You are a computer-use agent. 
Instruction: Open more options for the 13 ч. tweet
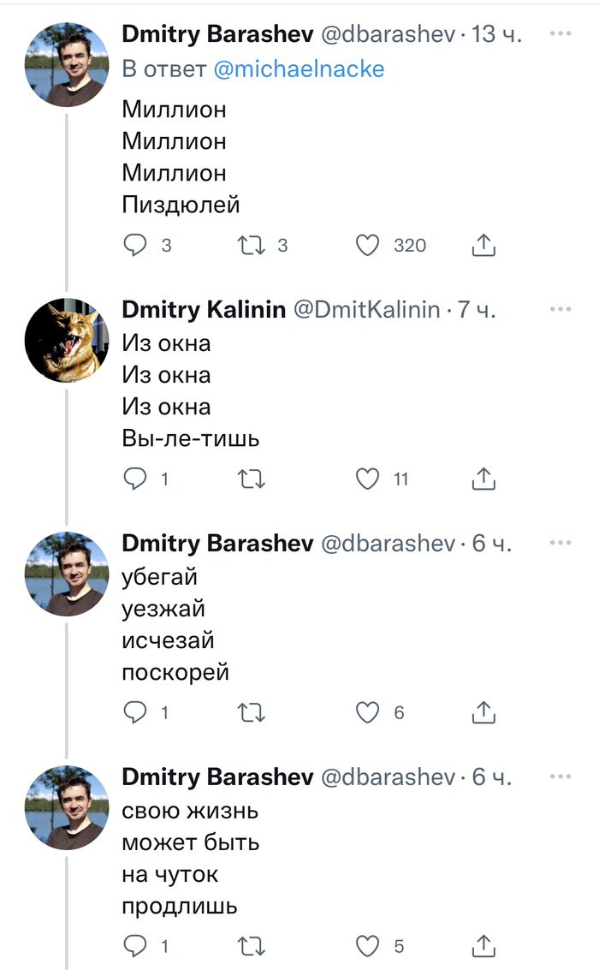pyautogui.click(x=560, y=34)
